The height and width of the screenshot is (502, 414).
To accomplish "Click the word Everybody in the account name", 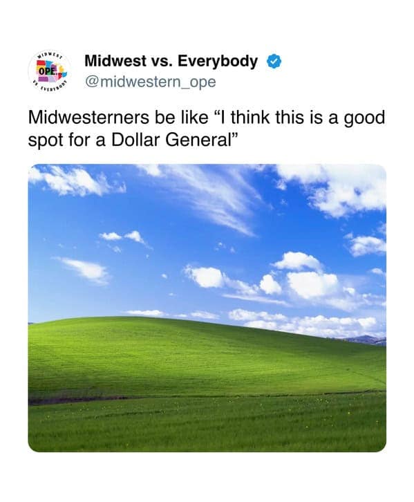I will coord(218,61).
